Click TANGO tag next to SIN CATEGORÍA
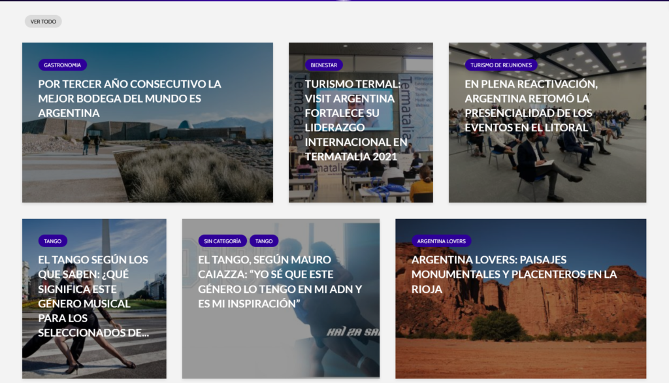The width and height of the screenshot is (669, 383). click(x=264, y=241)
